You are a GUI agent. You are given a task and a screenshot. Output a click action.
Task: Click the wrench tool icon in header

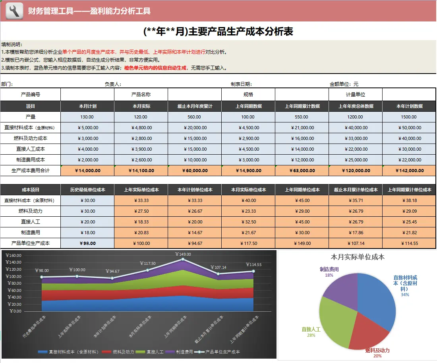[14, 11]
